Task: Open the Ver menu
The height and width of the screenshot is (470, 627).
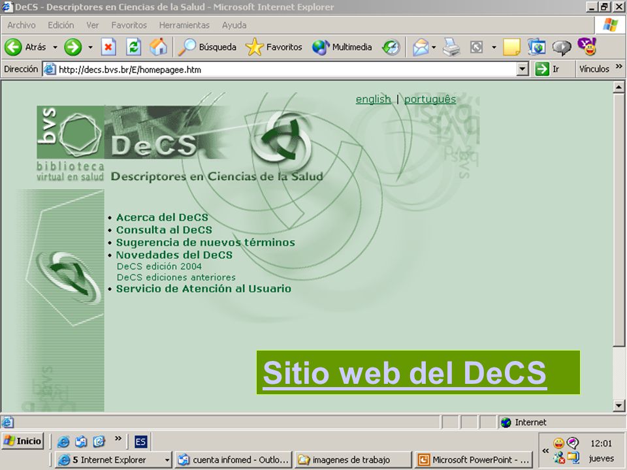Action: (92, 25)
